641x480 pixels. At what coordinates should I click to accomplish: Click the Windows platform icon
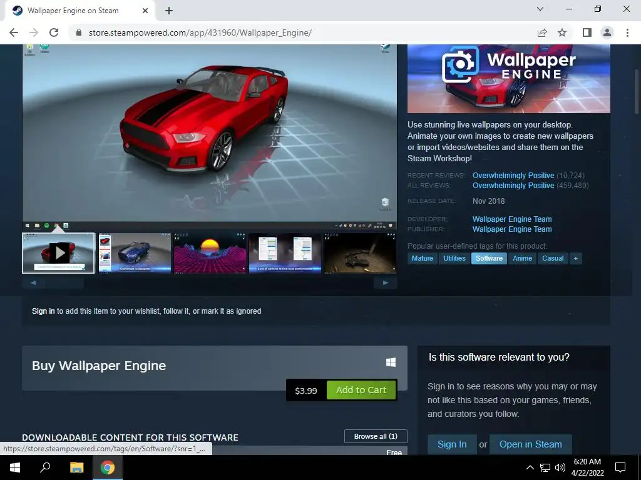391,362
